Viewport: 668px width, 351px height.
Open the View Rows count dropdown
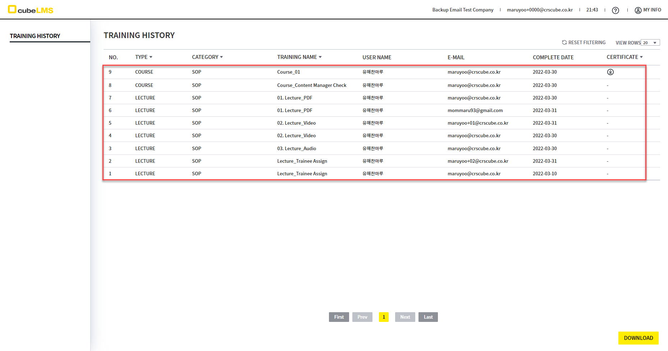tap(650, 43)
